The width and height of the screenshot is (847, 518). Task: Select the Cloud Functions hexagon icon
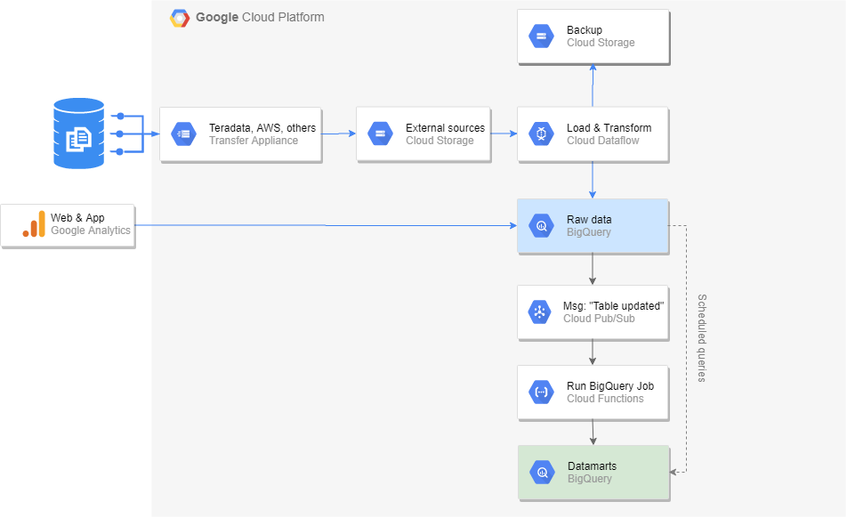[x=541, y=393]
